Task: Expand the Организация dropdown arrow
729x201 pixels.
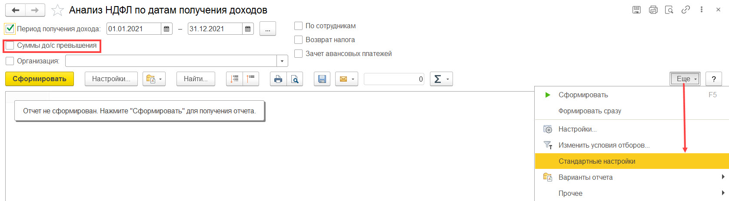Action: pyautogui.click(x=283, y=61)
